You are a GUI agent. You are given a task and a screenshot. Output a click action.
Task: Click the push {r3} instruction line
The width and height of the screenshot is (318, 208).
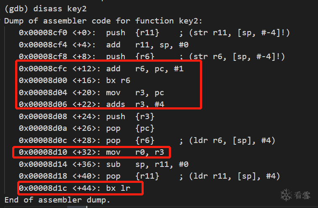coord(87,117)
